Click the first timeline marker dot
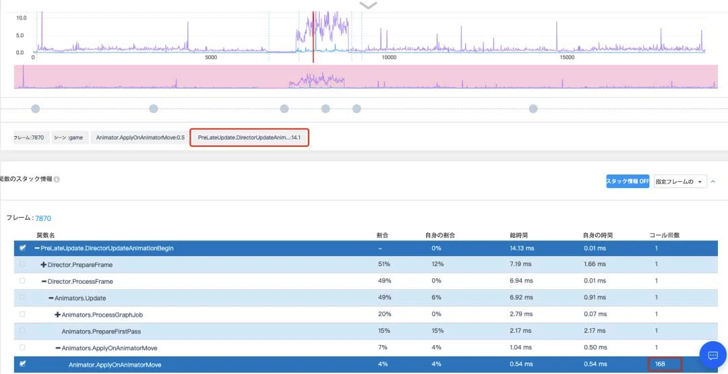Screen dimensions: 728x374 (x=35, y=108)
